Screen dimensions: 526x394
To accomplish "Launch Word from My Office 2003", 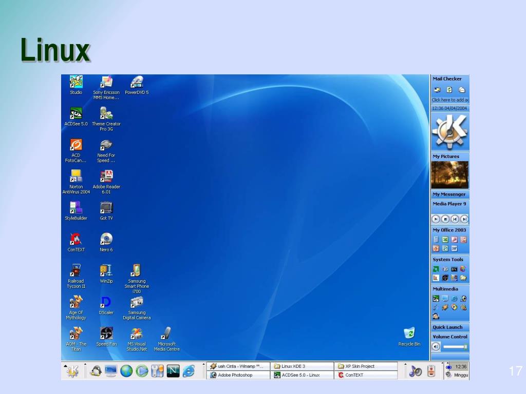I will point(454,249).
